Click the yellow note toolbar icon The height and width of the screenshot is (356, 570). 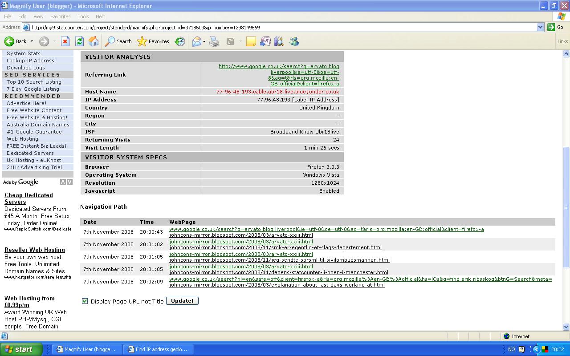(x=251, y=41)
